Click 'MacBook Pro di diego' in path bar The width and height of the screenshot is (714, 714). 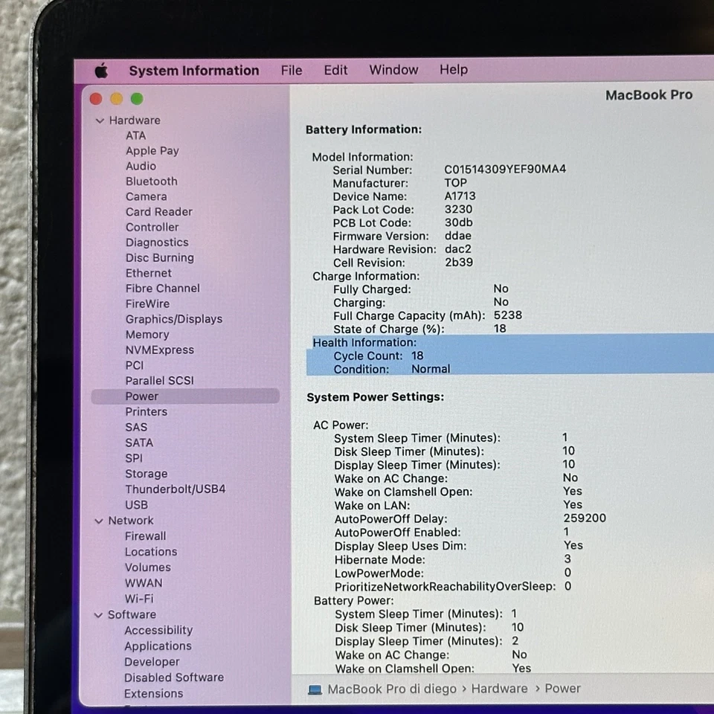(392, 689)
